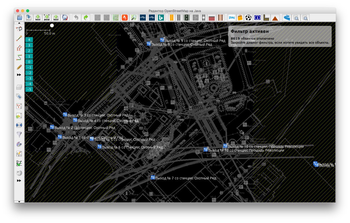Expand more tools below the pencil tool

(x=19, y=75)
